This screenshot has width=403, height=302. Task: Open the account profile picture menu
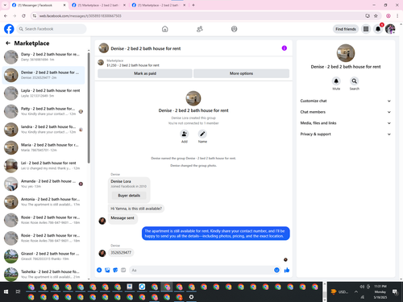[x=390, y=29]
